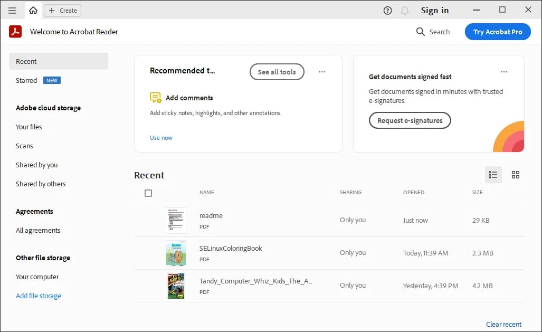542x332 pixels.
Task: Maximize the Acrobat Reader window
Action: (502, 10)
